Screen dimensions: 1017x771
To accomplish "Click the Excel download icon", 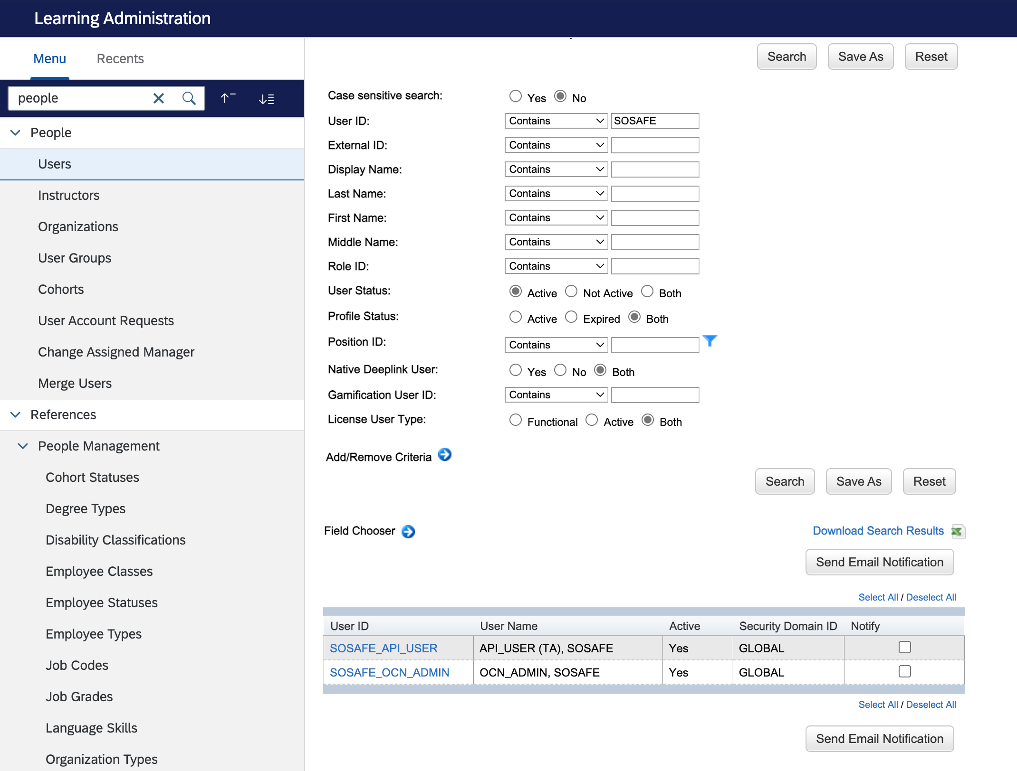I will tap(957, 531).
